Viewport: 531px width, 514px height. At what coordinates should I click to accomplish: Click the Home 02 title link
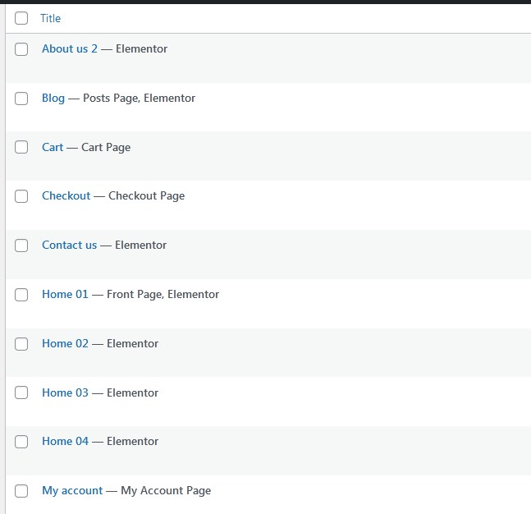tap(64, 344)
